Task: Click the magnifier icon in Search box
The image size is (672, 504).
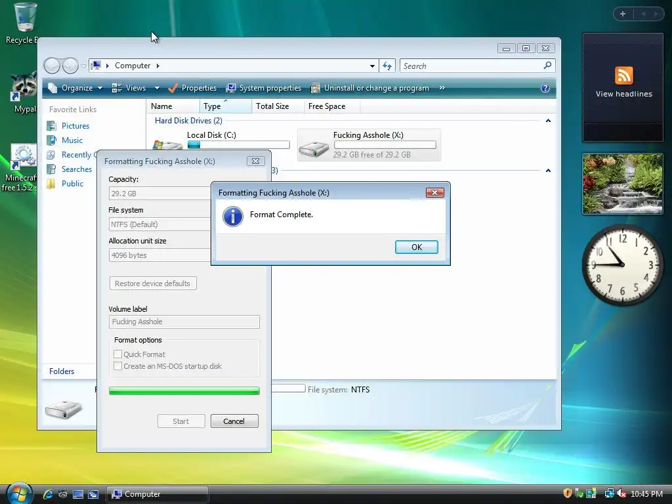Action: 547,66
